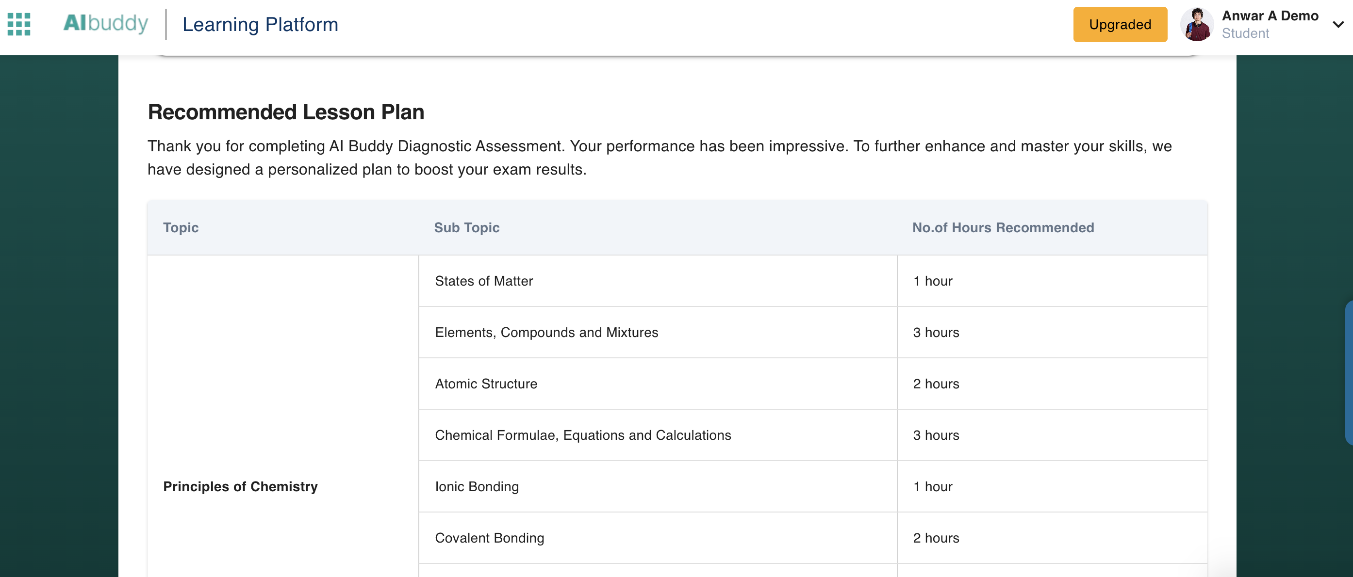Open the apps grid menu
The height and width of the screenshot is (577, 1353).
(x=18, y=24)
